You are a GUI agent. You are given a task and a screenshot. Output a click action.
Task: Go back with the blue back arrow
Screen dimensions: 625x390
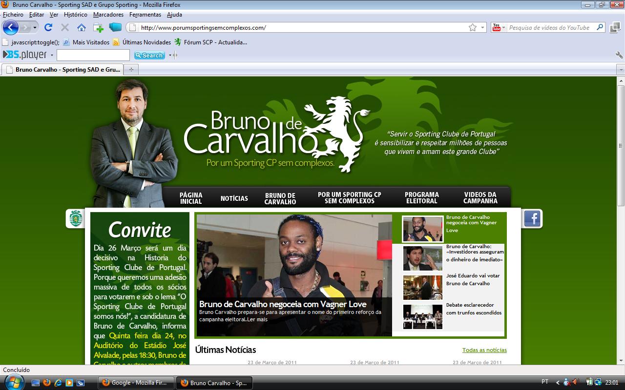(x=10, y=27)
